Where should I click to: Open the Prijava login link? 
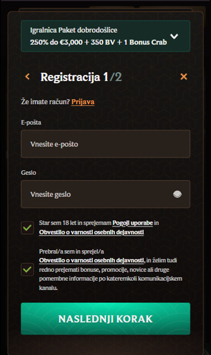pos(83,102)
